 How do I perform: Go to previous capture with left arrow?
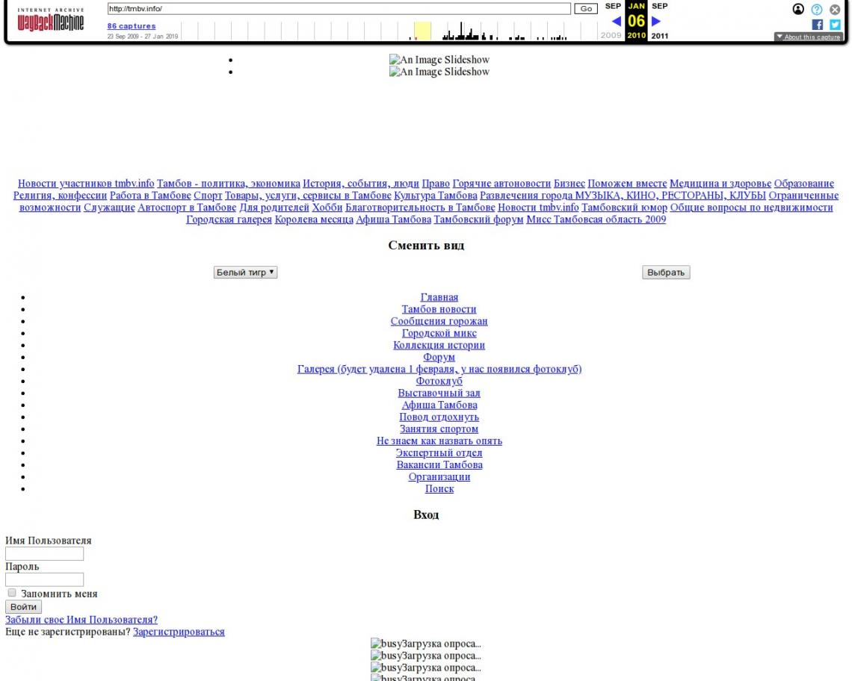[616, 22]
